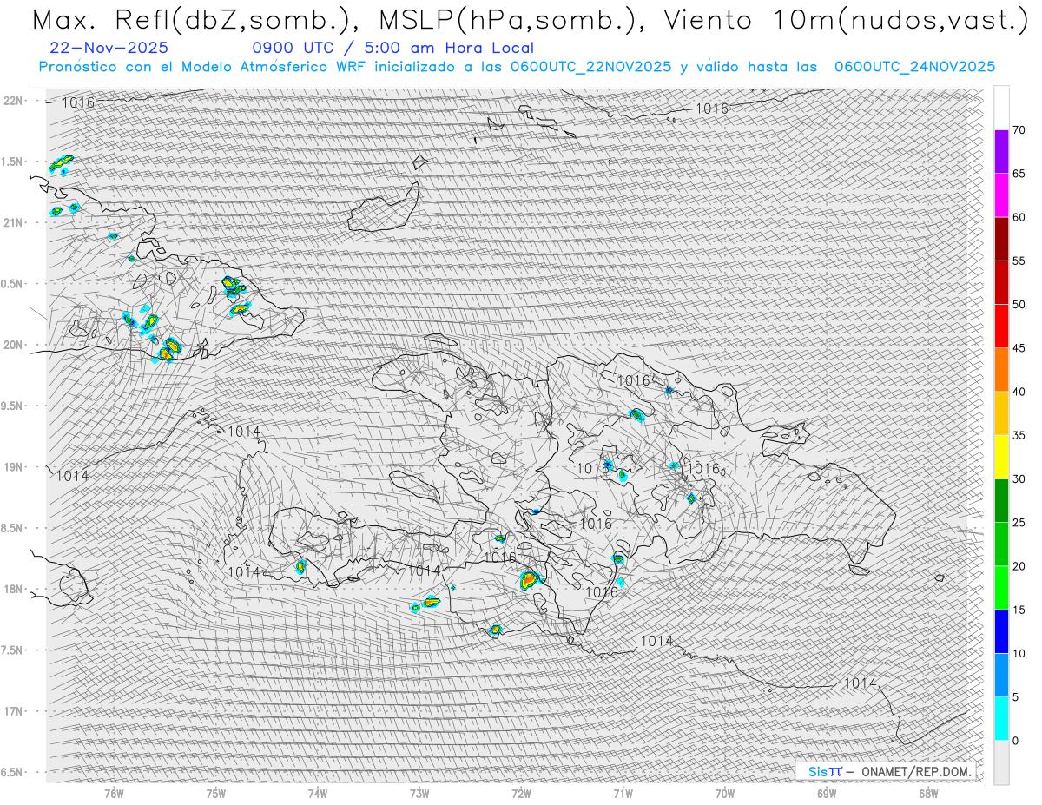Click the gold 35–40 dBZ colorbar segment
The image size is (1042, 805).
coord(1001,413)
